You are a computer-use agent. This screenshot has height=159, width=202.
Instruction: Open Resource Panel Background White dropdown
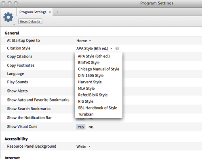click(83, 147)
